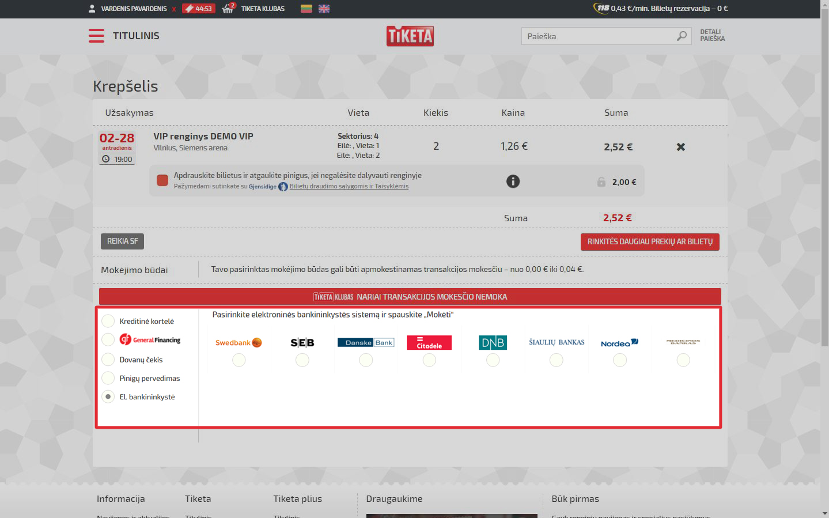
Task: Click the 2,00 € insurance price
Action: tap(624, 182)
